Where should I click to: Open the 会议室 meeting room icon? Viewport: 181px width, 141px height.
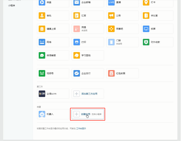pyautogui.click(x=146, y=15)
